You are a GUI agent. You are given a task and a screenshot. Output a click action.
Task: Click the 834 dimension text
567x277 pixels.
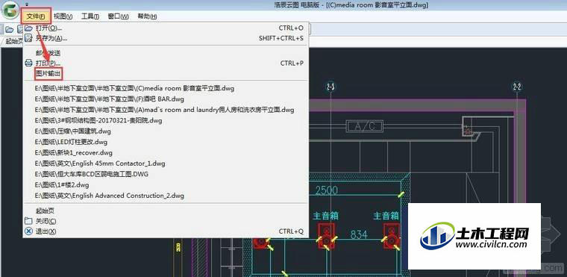coord(359,234)
